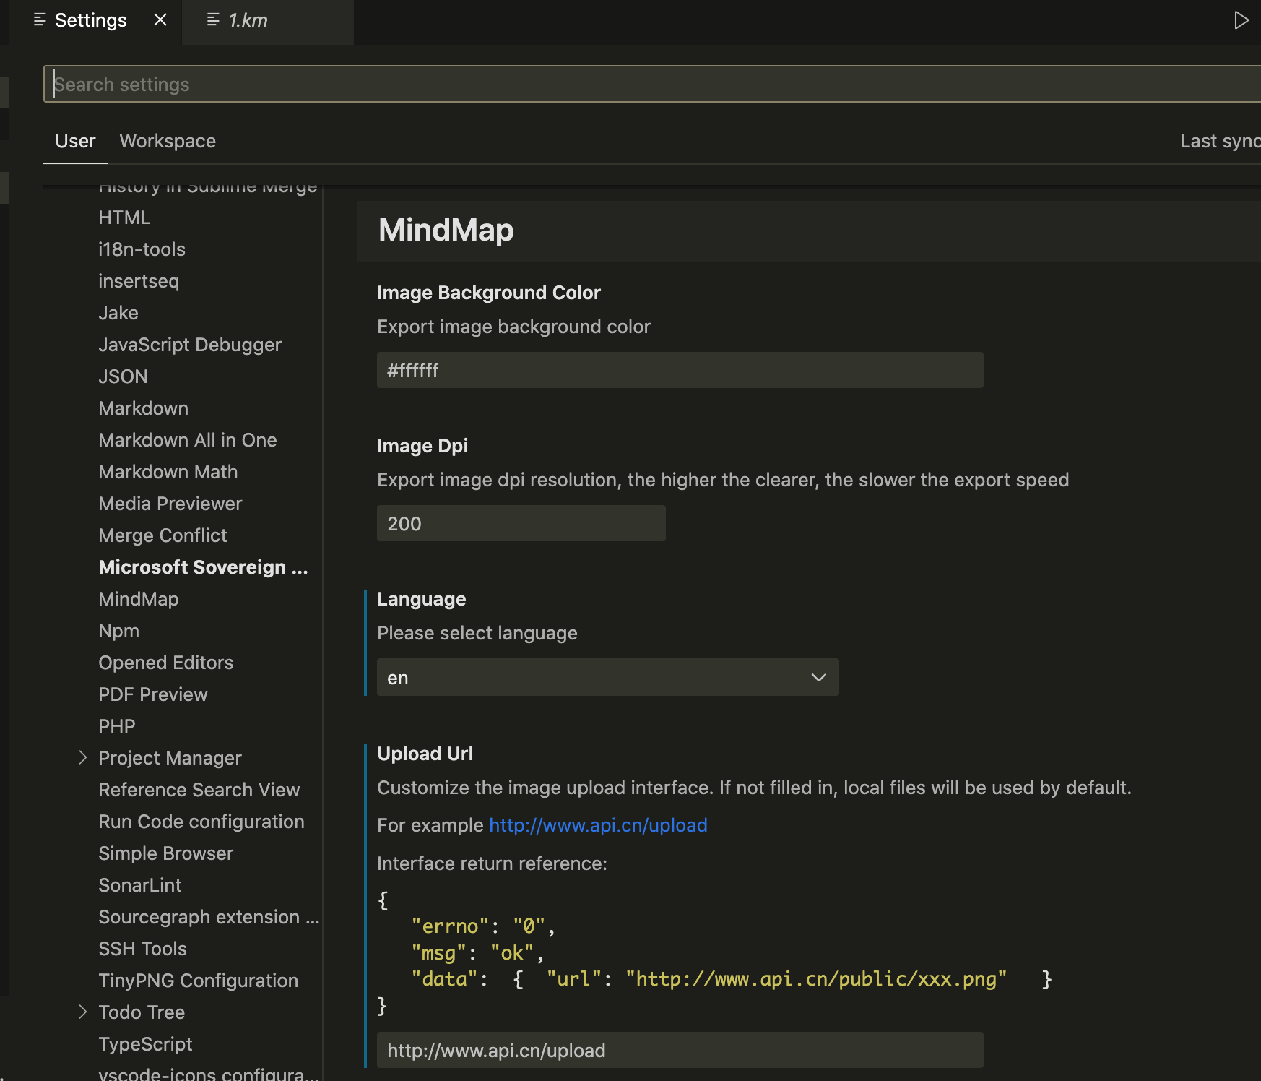Select the Workspace settings tab
The image size is (1261, 1081).
(x=168, y=141)
